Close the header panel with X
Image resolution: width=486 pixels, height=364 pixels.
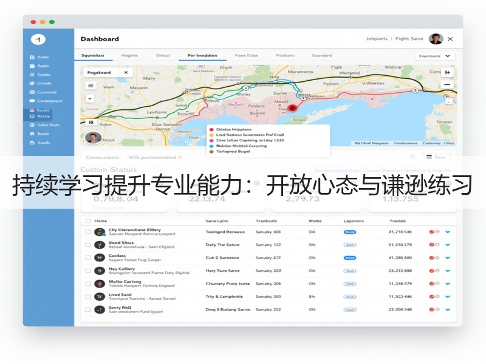tap(450, 39)
